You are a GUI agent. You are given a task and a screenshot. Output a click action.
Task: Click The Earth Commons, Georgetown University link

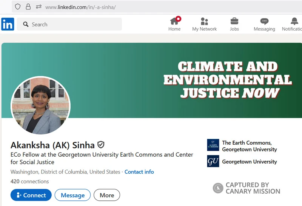pos(250,146)
